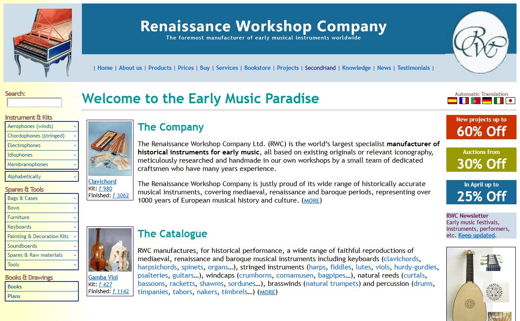The image size is (520, 321).
Task: Open the Gamba Viol photo
Action: coord(110,250)
